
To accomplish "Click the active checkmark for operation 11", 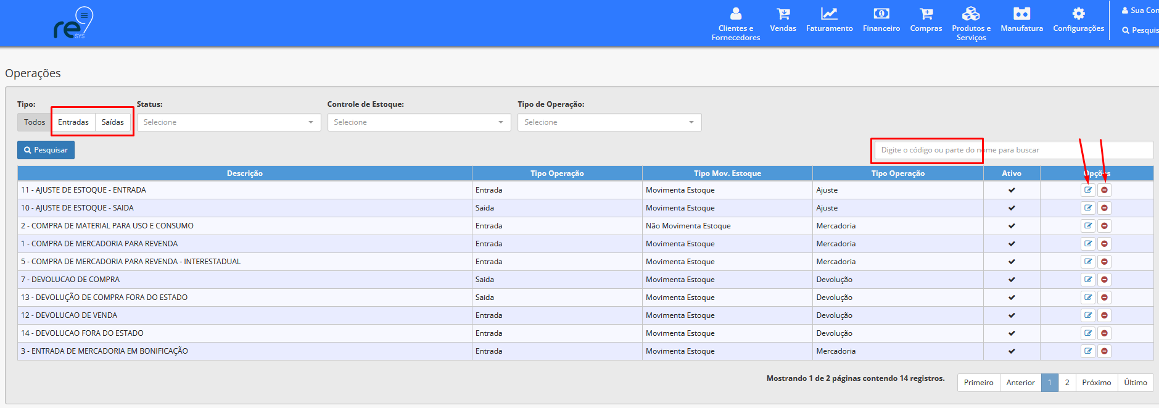I will 1012,190.
